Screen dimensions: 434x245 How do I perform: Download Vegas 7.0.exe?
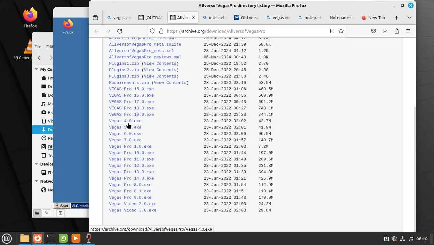click(x=125, y=140)
